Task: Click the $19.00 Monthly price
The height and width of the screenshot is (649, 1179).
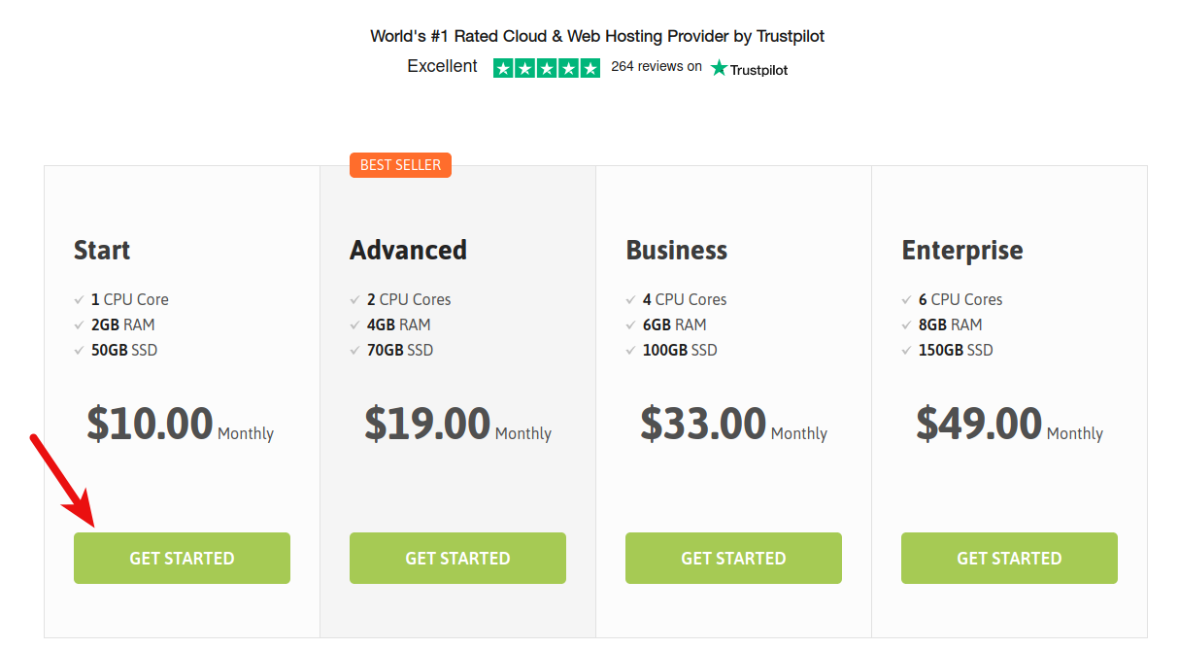Action: [x=457, y=425]
